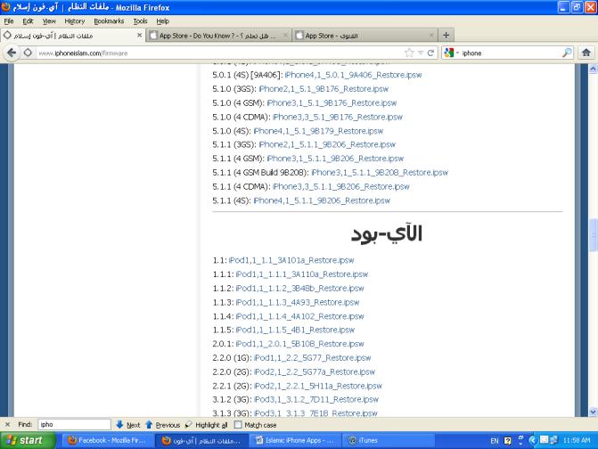Download iPhone3,3_5.1_9B176_Restore.ipsw
The width and height of the screenshot is (598, 449).
click(338, 117)
